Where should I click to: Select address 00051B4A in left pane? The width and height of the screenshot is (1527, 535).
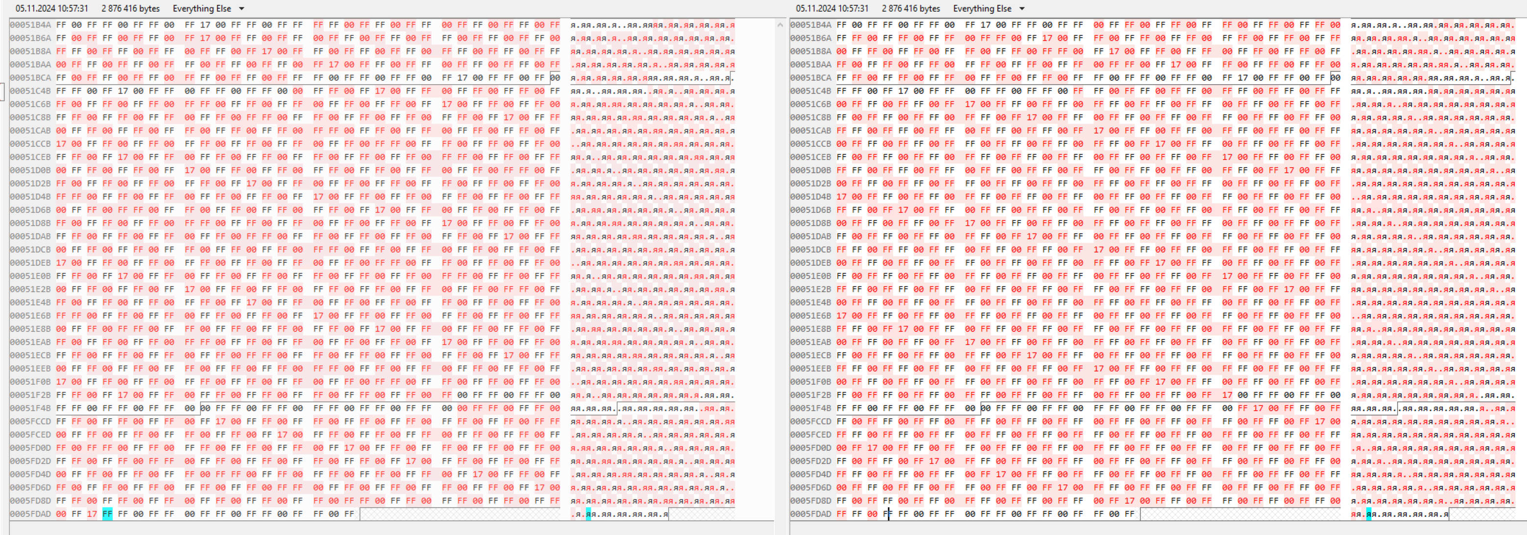tap(30, 25)
